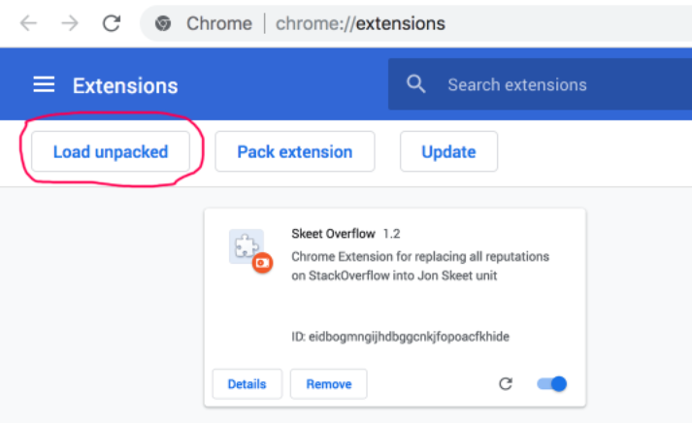Click the Update extensions button
This screenshot has width=692, height=423.
448,151
